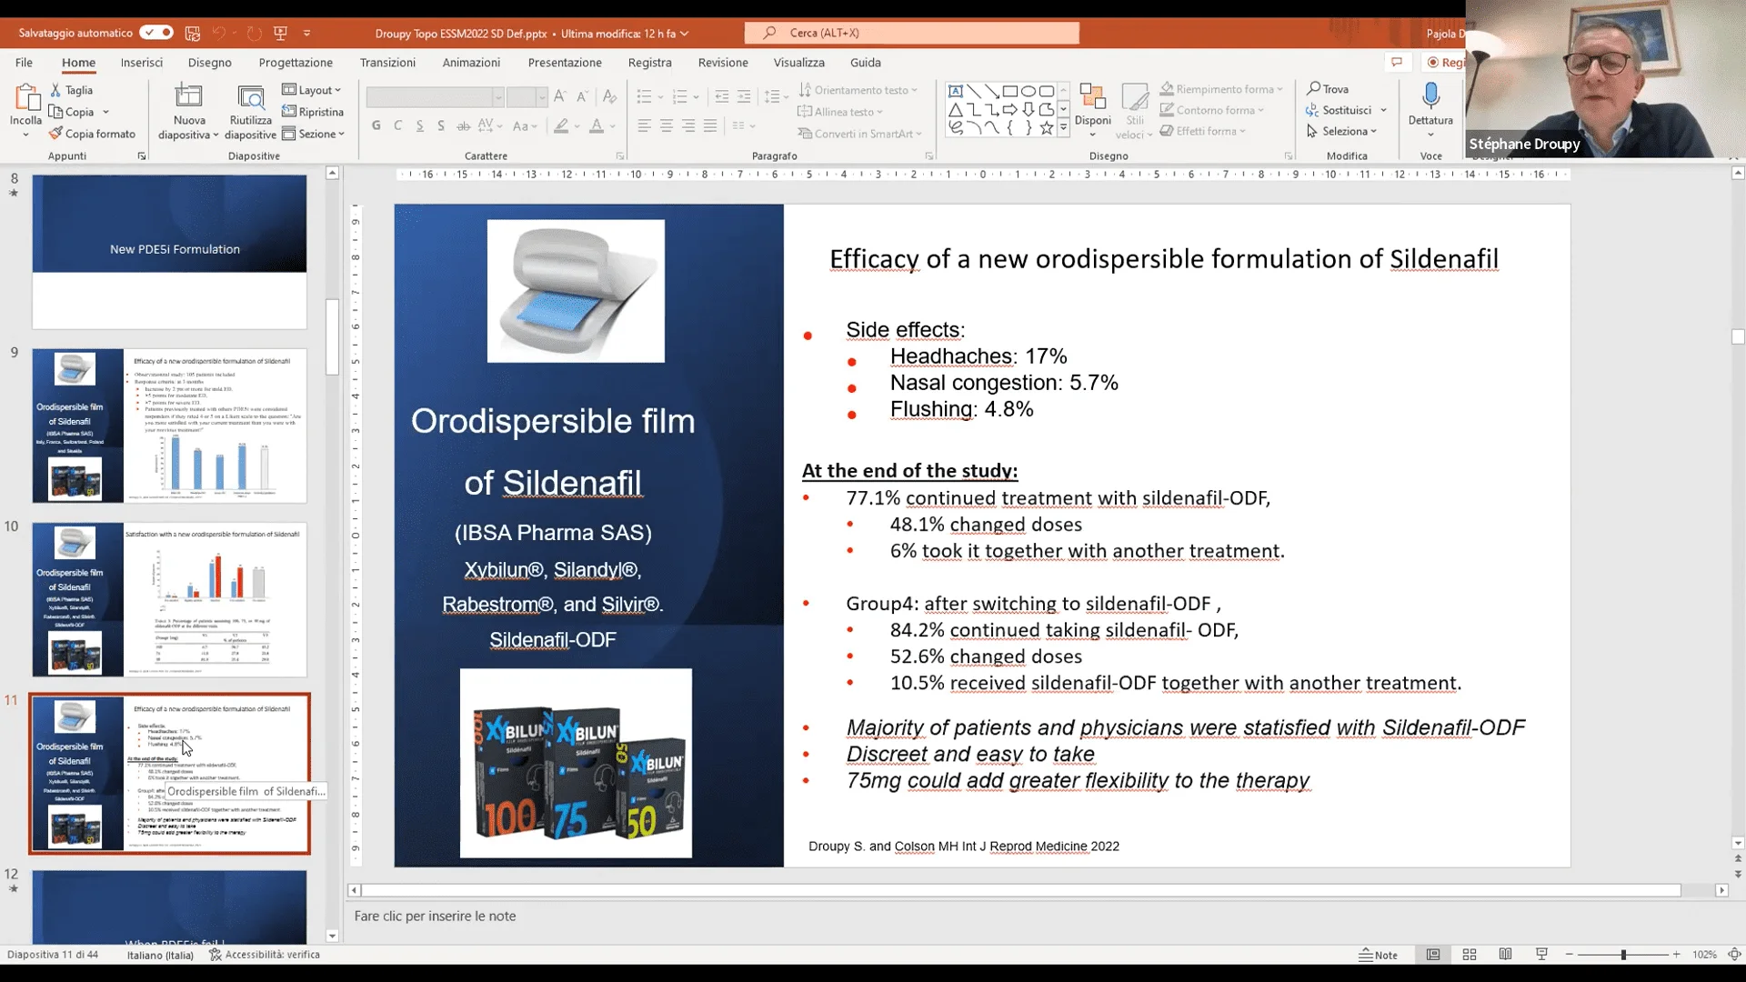Screen dimensions: 1746x982
Task: Start presentation from beginning icon
Action: point(280,33)
